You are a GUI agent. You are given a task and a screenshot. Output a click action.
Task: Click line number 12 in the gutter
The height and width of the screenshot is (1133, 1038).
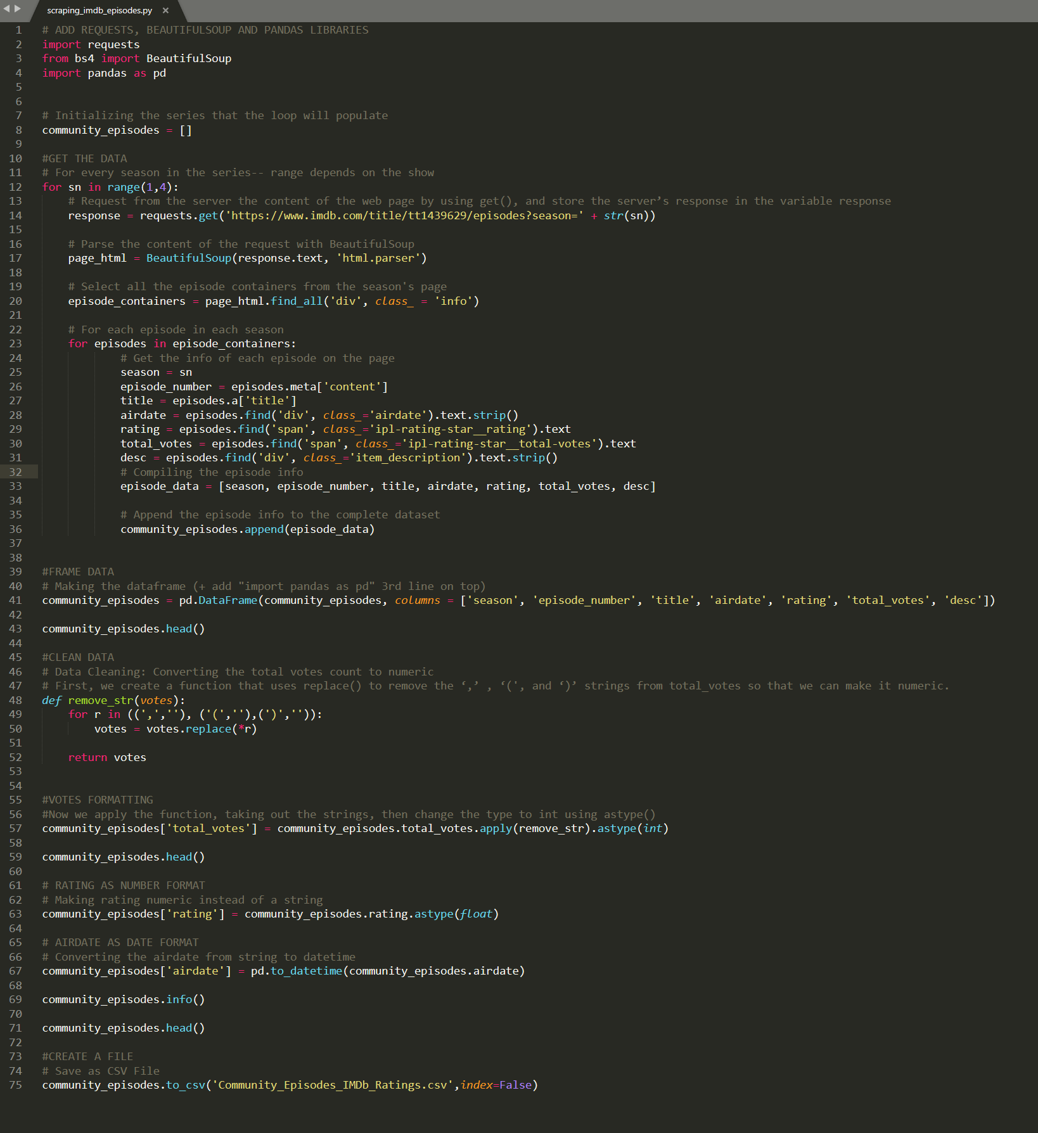point(16,187)
